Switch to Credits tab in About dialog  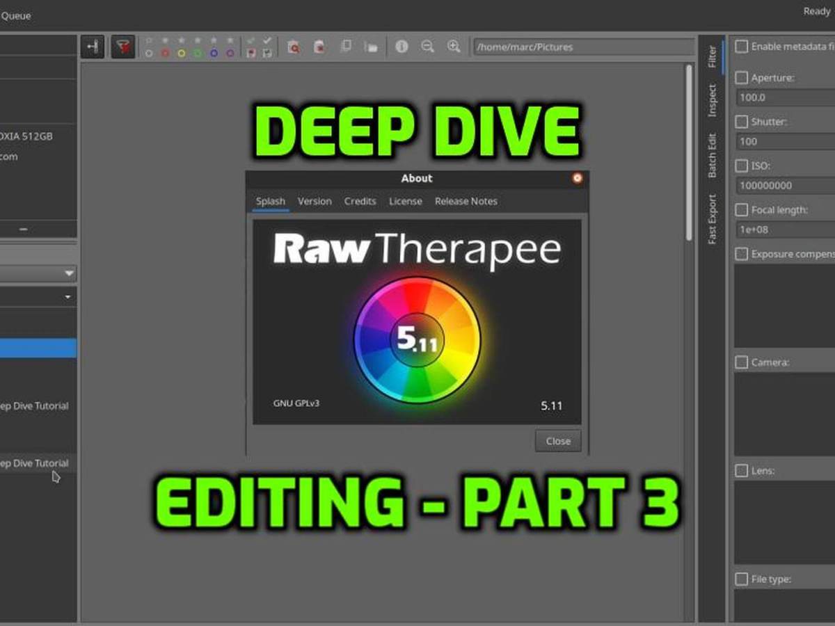(x=360, y=201)
